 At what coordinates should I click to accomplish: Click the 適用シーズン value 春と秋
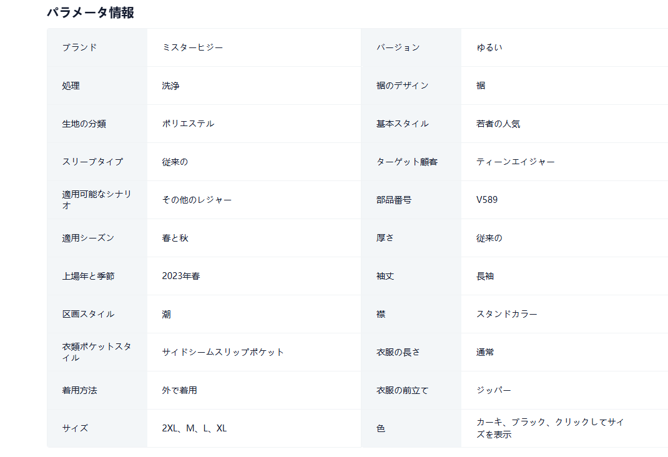(175, 238)
